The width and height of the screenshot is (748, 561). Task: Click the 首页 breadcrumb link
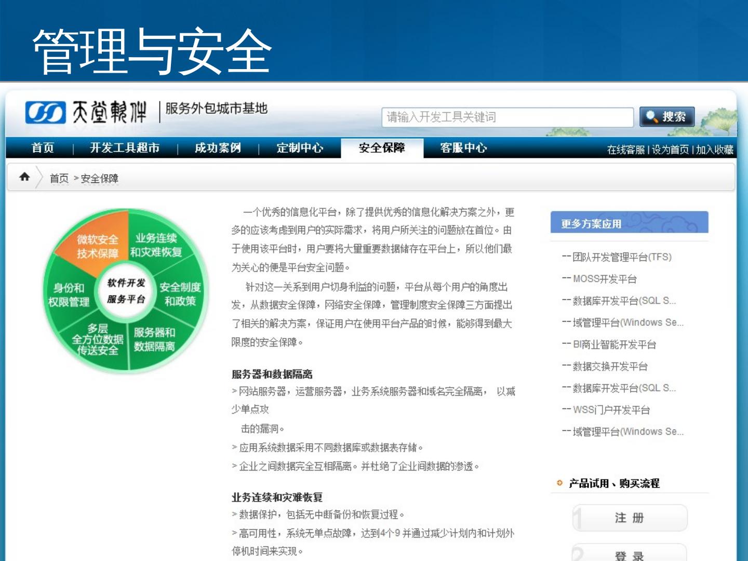pos(59,179)
